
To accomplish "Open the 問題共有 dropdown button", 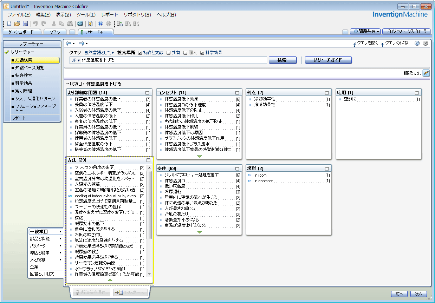I will click(365, 31).
